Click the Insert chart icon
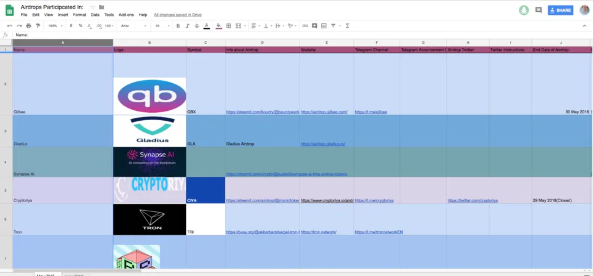 [324, 26]
